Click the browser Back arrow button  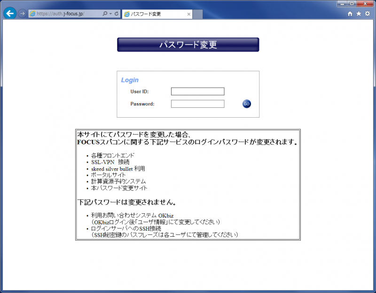point(10,14)
